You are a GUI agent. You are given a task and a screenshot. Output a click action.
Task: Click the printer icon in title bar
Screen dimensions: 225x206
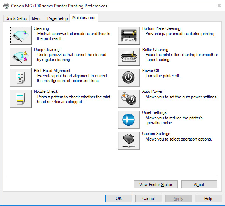coord(6,6)
